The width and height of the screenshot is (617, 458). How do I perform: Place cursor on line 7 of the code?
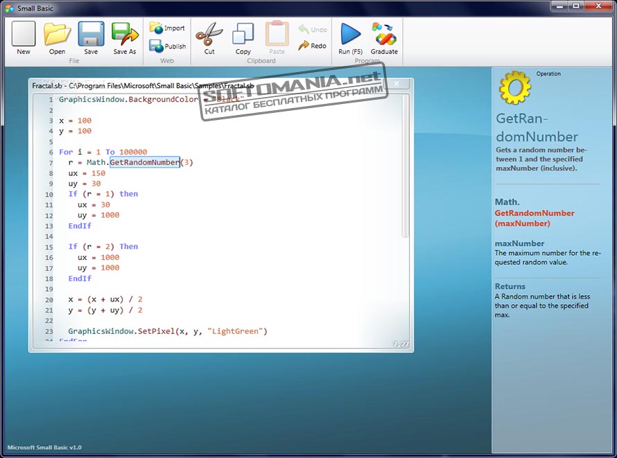coord(139,162)
